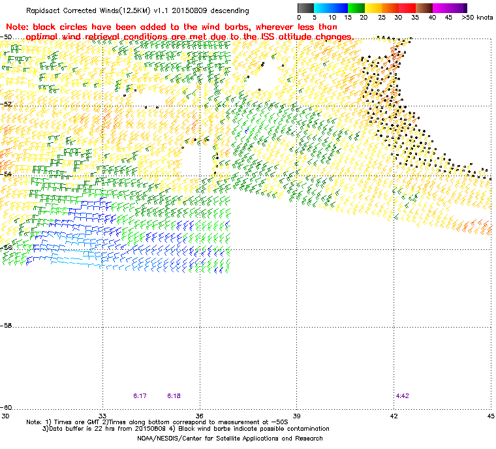Click the gray 0–5 knots legend segment
496x449 pixels.
[x=306, y=8]
